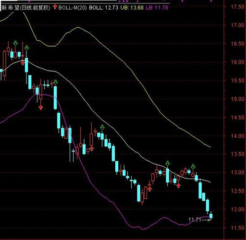Click the 15.00 price axis label
The image size is (246, 240).
[x=237, y=99]
